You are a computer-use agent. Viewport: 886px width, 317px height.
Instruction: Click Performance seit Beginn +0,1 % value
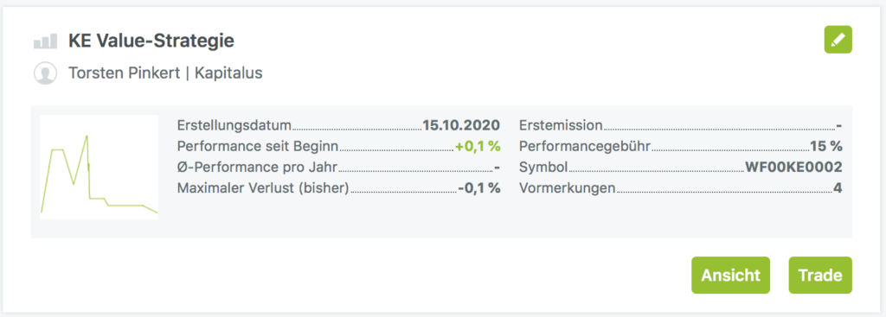(x=478, y=147)
